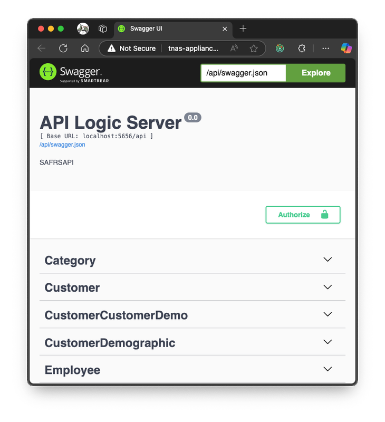The height and width of the screenshot is (422, 385).
Task: Click the green maximize window button
Action: pos(61,28)
